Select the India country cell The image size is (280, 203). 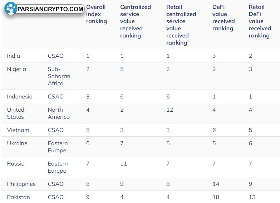click(x=13, y=56)
